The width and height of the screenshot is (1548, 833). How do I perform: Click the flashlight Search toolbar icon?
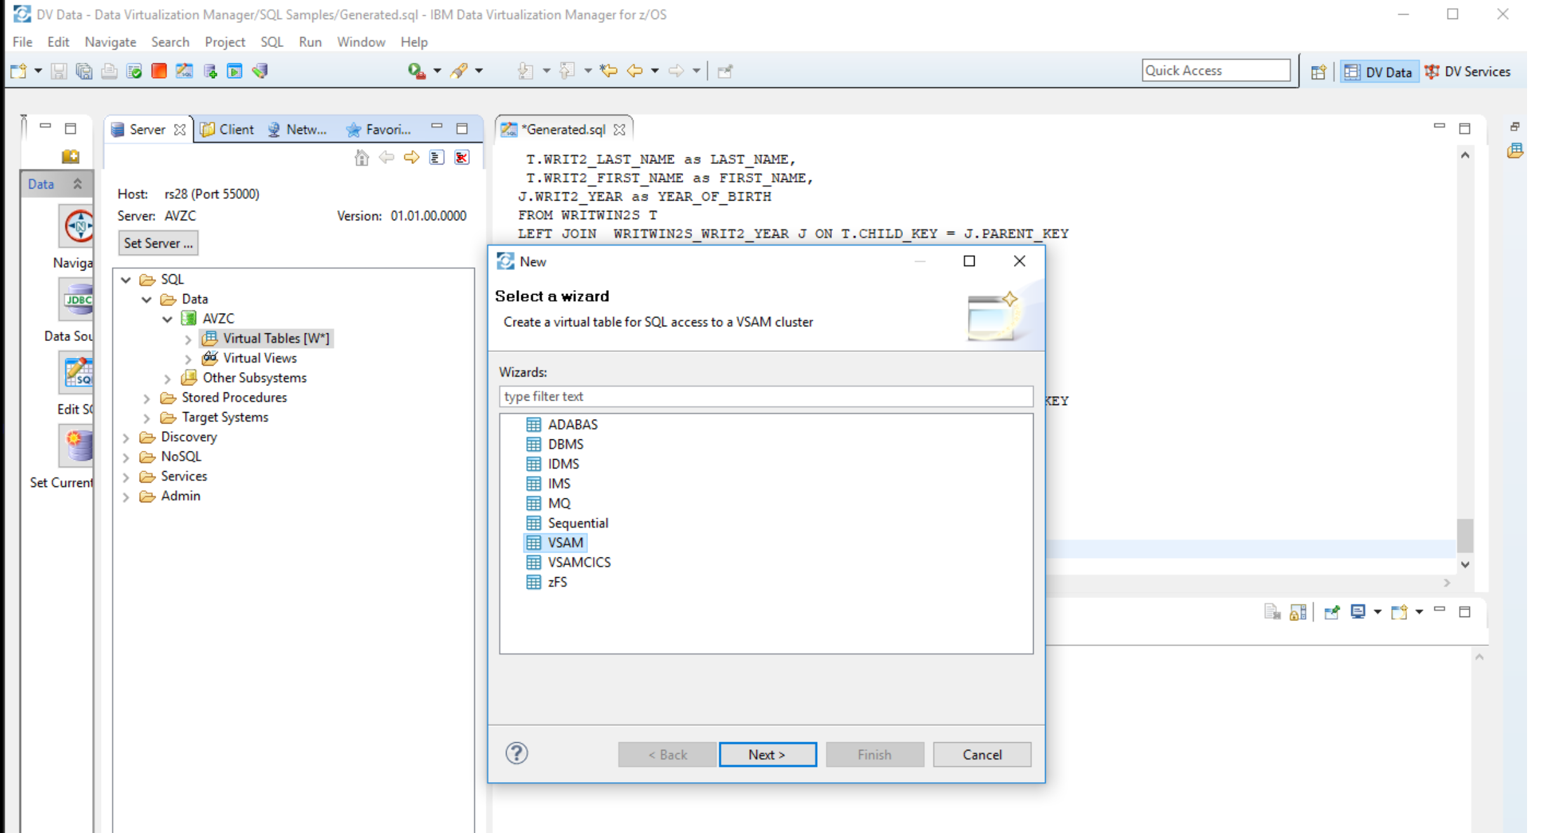tap(460, 70)
